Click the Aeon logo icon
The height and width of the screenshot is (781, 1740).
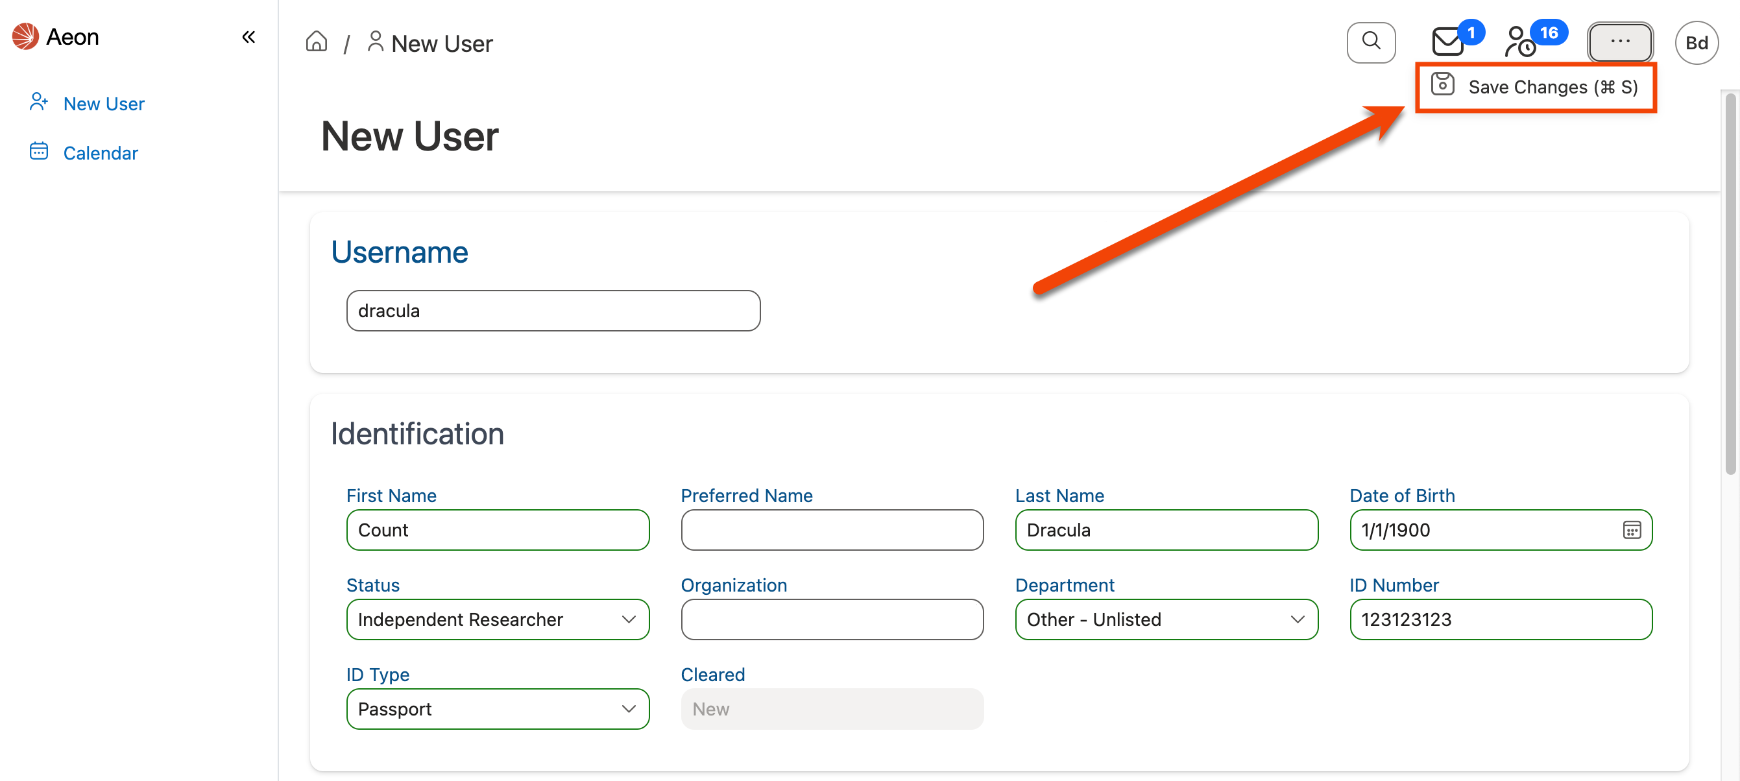point(25,36)
